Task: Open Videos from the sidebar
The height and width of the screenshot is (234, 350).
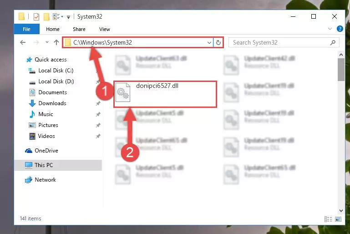Action: [x=46, y=136]
